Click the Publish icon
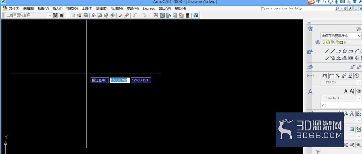 [x=106, y=16]
